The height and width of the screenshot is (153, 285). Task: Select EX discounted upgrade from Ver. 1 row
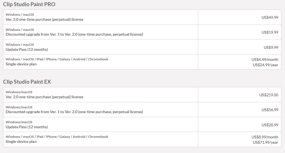(x=142, y=110)
